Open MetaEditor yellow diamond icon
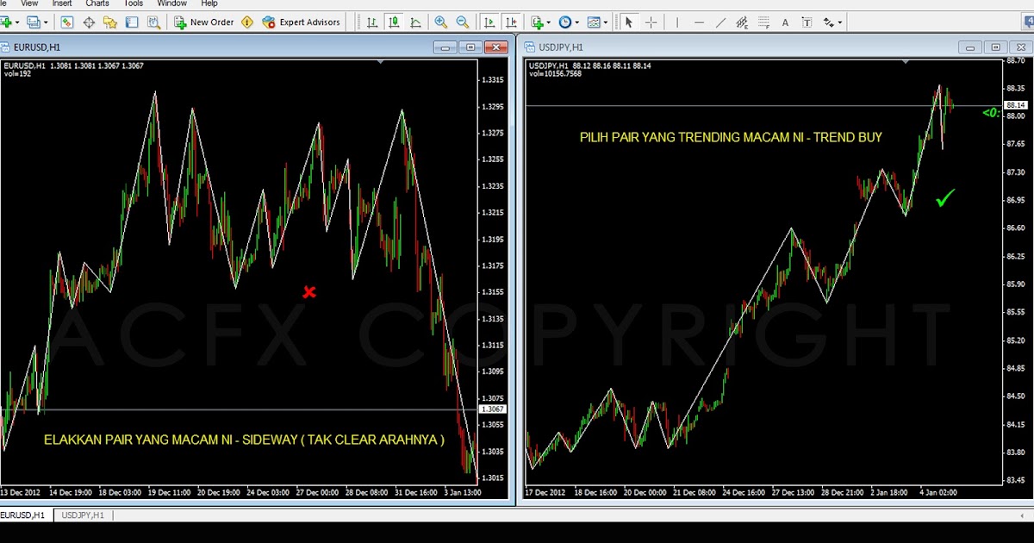This screenshot has height=543, width=1034. pos(248,22)
